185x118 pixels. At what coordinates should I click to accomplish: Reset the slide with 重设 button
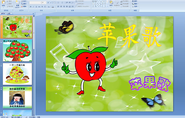coord(24,4)
